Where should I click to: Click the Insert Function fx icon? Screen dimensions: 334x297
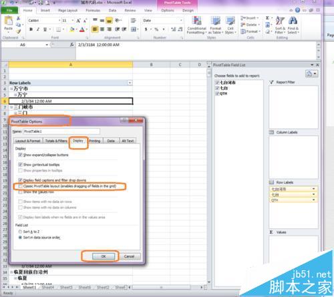[71, 45]
